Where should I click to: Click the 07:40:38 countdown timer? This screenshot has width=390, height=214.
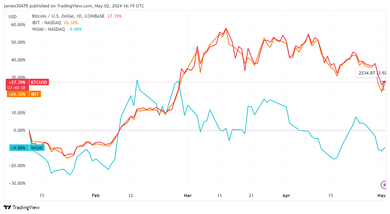(17, 88)
